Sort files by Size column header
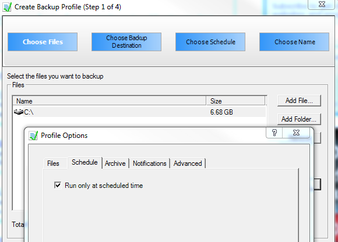This screenshot has height=242, width=338. (x=236, y=101)
